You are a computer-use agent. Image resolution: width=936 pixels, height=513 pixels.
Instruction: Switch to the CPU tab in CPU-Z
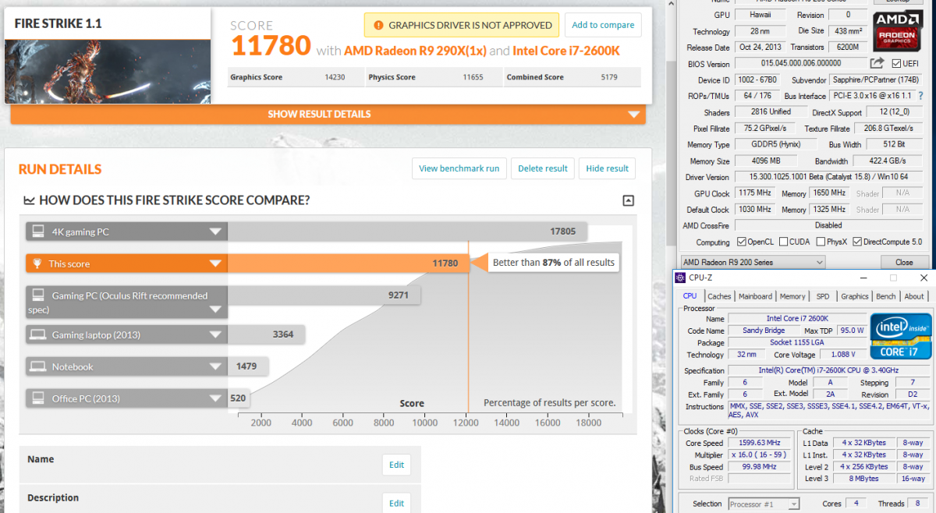(x=690, y=296)
